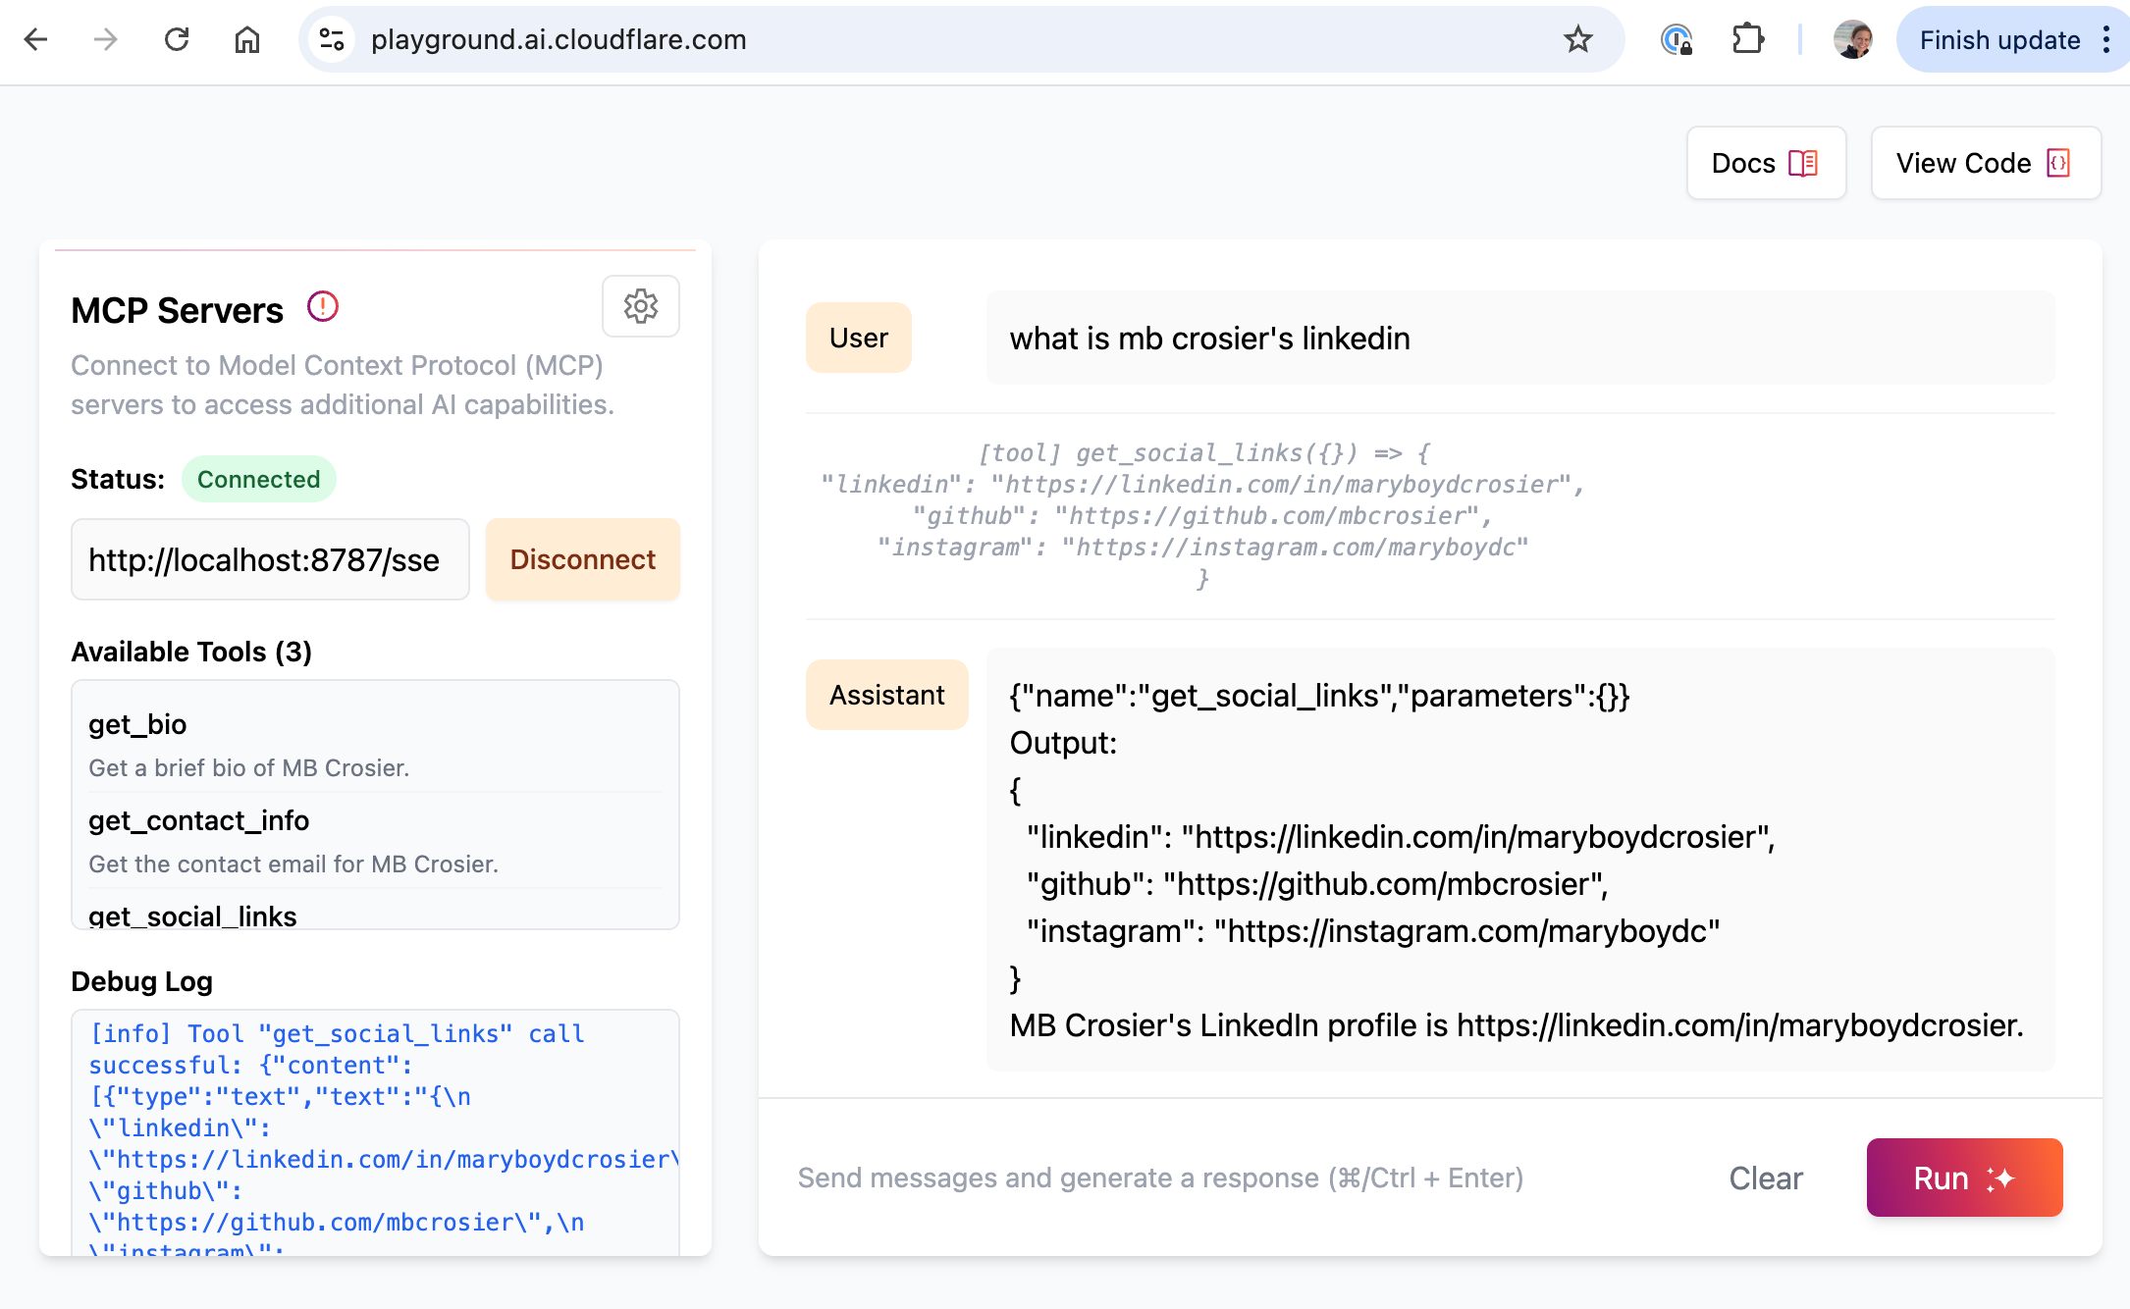The height and width of the screenshot is (1309, 2130).
Task: Click the red alert icon beside MCP Servers
Action: 322,307
